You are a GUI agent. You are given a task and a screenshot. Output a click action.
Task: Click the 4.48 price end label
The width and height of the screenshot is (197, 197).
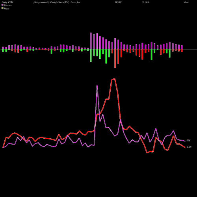pyautogui.click(x=189, y=147)
